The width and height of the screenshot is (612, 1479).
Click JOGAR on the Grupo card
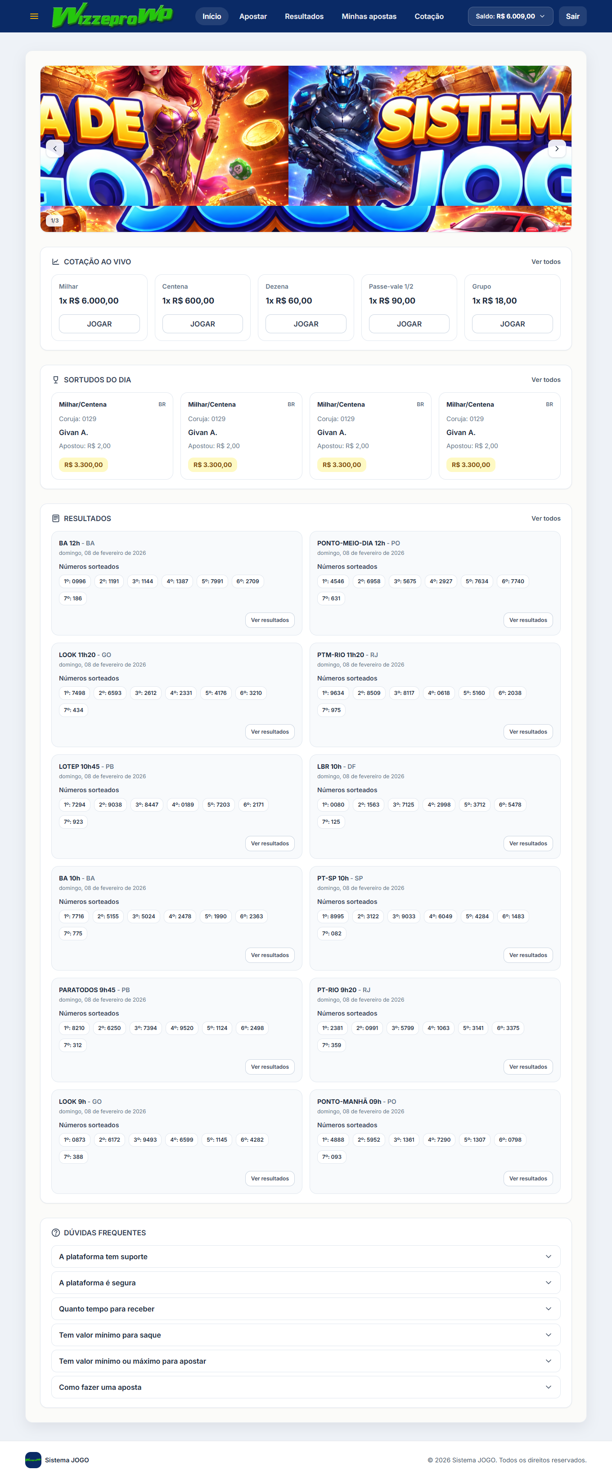click(x=512, y=324)
